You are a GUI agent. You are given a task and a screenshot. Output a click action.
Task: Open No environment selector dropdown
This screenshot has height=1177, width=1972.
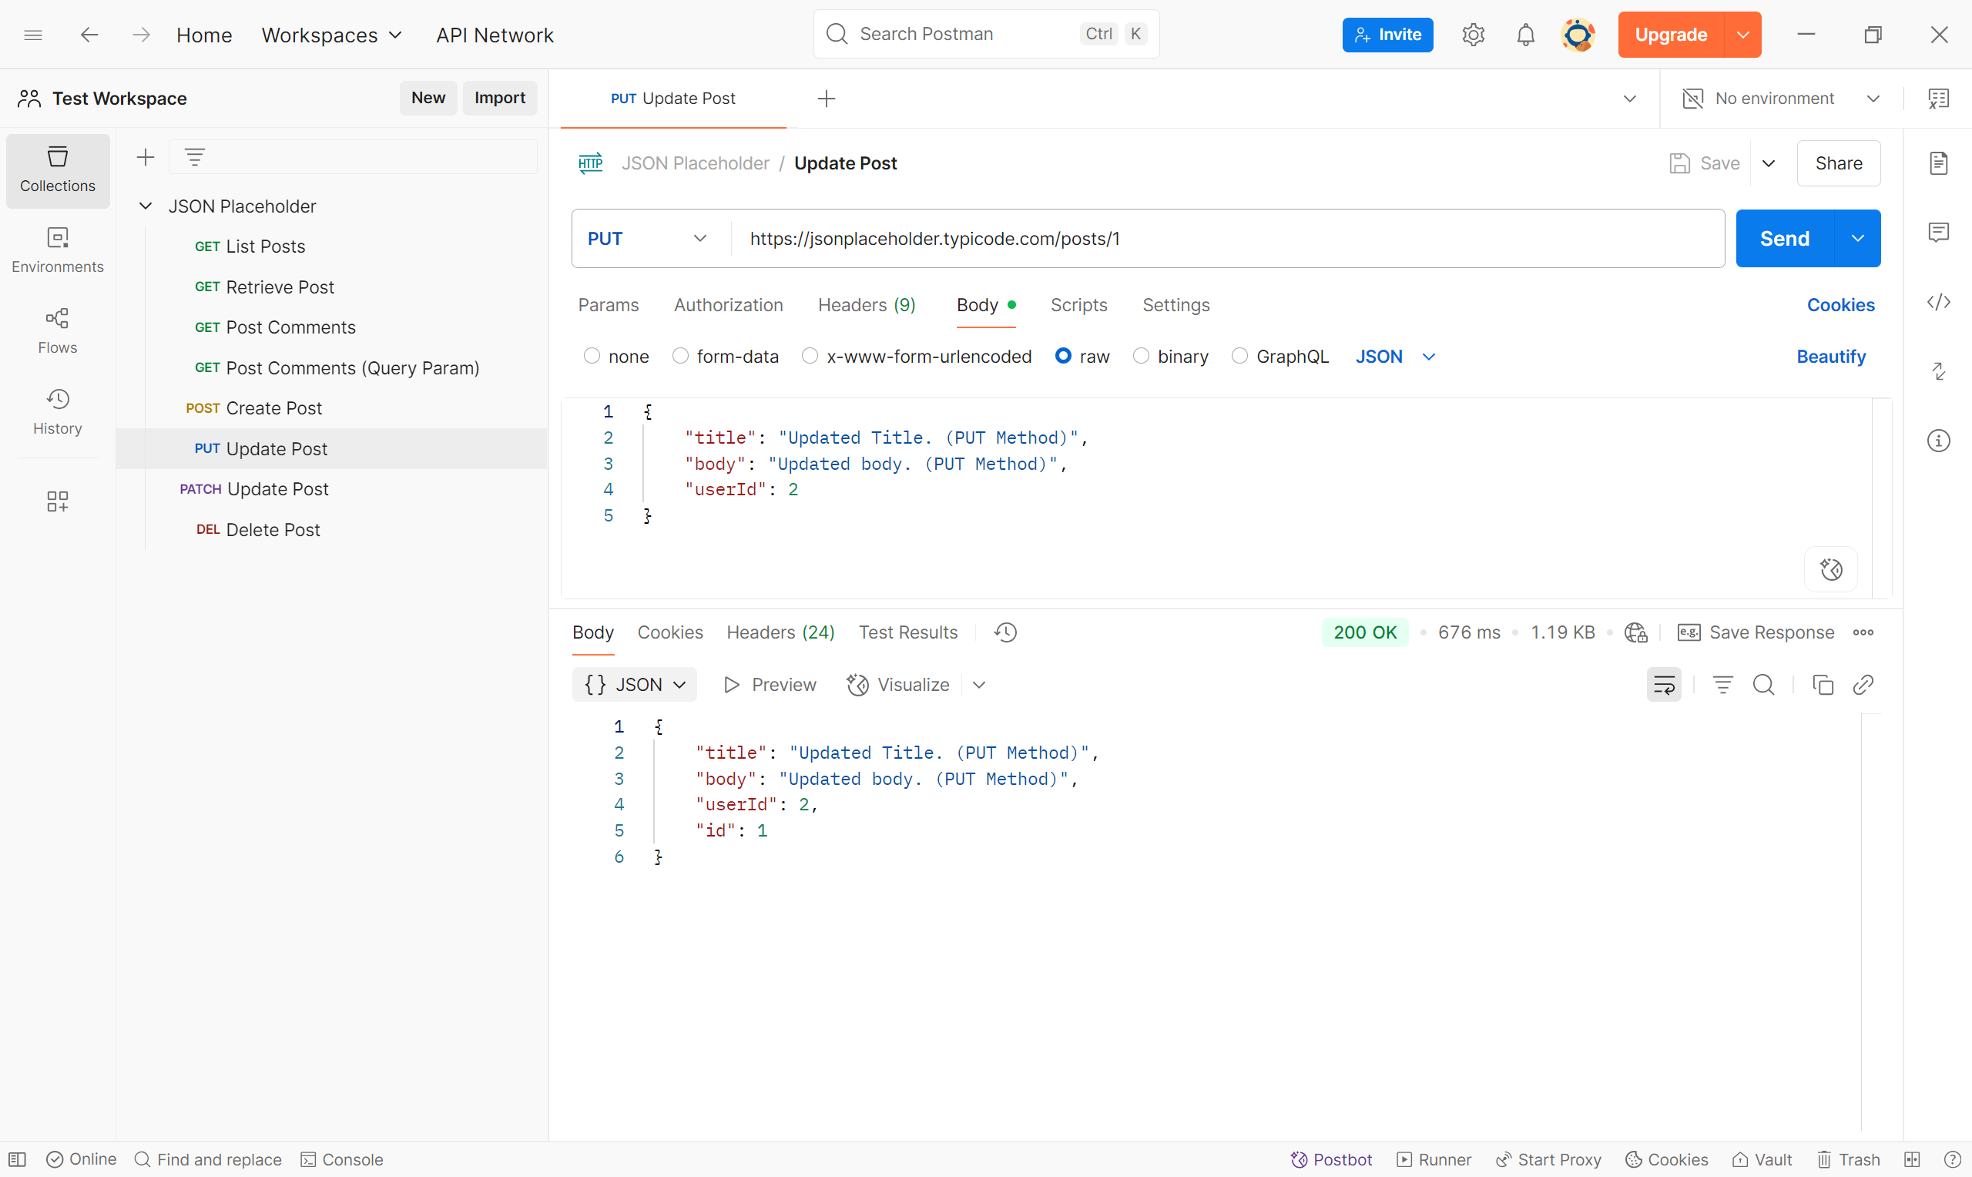tap(1781, 99)
